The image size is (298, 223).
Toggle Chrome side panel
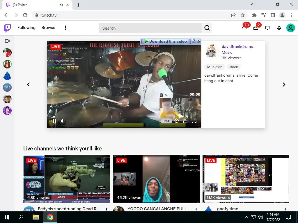[273, 15]
